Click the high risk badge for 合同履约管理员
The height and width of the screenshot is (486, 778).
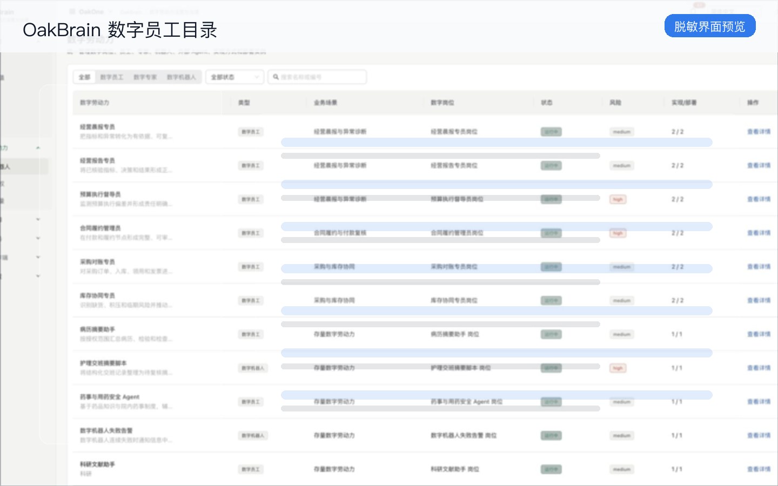(x=618, y=233)
